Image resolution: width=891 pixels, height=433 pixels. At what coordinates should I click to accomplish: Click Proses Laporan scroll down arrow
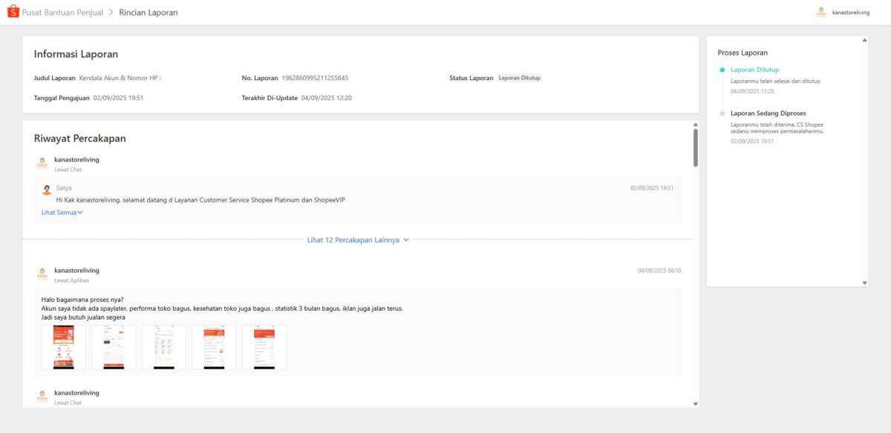point(864,282)
